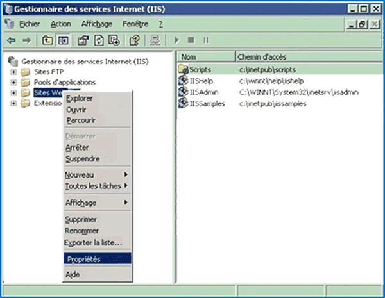This screenshot has width=385, height=298.
Task: Toggle the console tree show/hide icon
Action: click(63, 40)
